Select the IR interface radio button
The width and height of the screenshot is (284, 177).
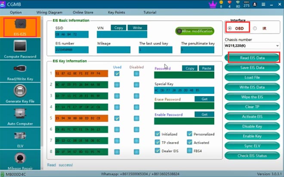click(255, 28)
